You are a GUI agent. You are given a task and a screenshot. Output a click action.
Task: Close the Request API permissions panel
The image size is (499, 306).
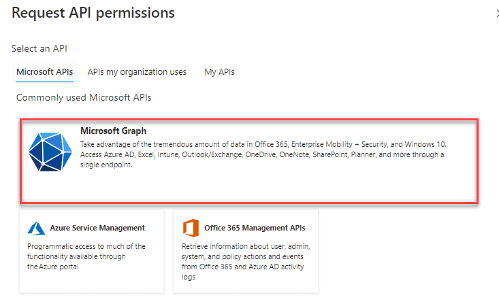point(497,14)
